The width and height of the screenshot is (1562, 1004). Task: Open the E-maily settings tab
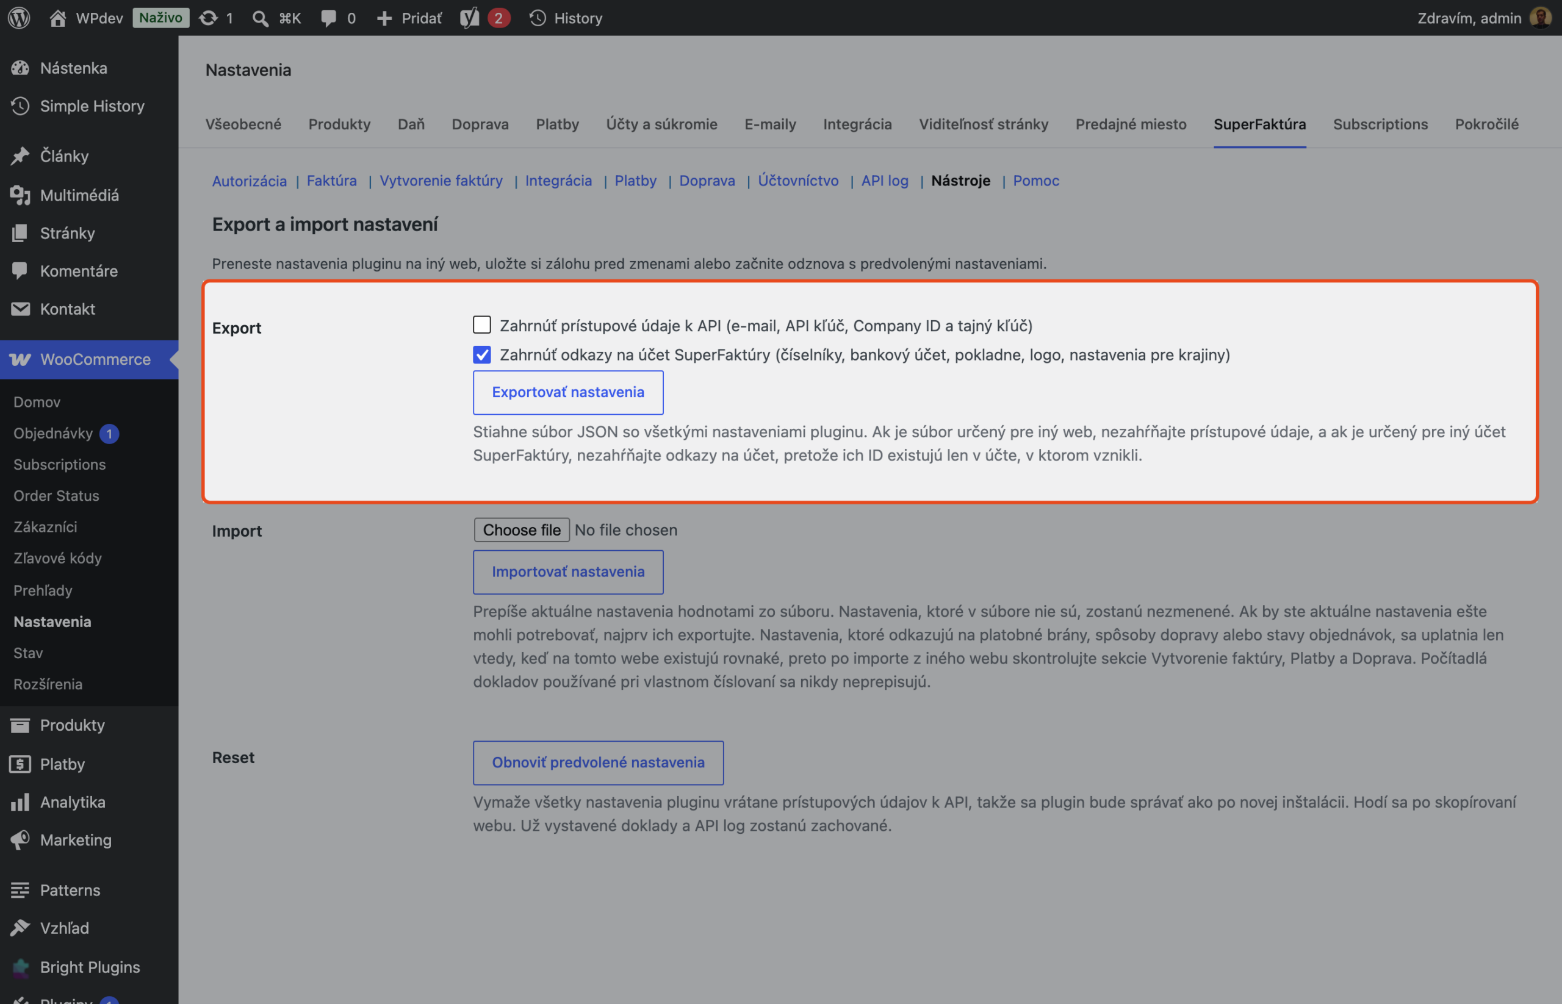point(770,124)
